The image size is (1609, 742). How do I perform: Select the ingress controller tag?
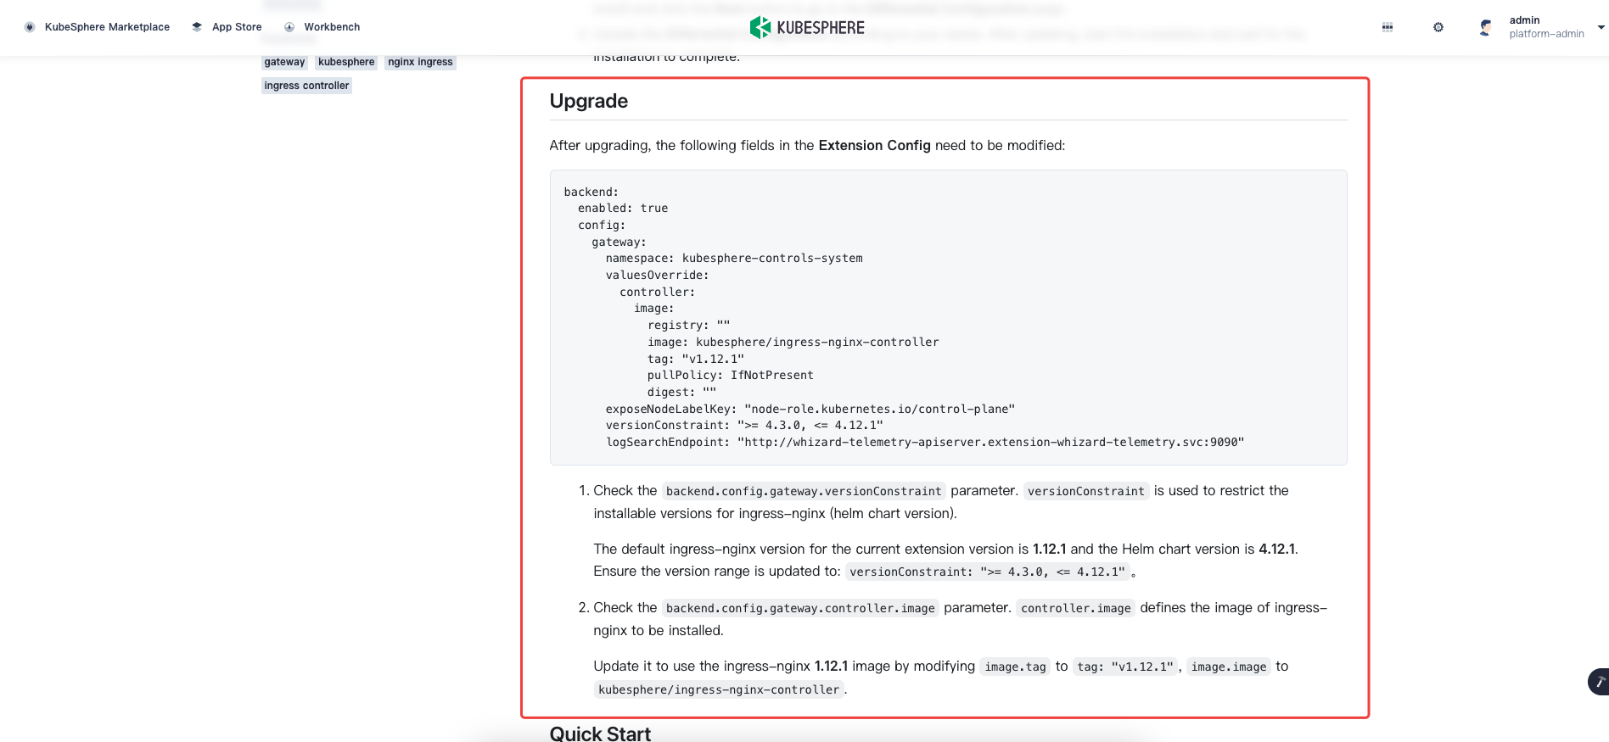[306, 86]
